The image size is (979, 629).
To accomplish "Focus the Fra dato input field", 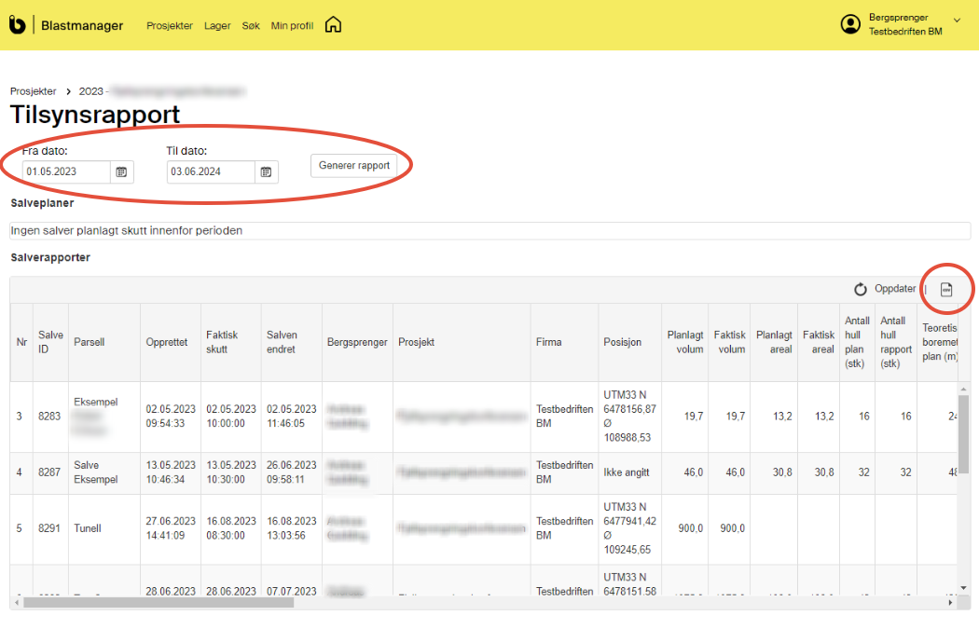I will coord(66,171).
